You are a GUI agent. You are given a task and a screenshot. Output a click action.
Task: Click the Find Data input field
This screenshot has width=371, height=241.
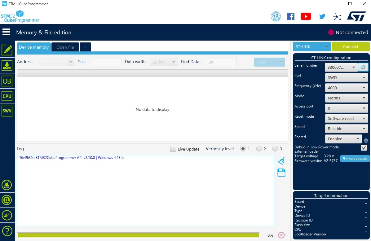point(221,62)
